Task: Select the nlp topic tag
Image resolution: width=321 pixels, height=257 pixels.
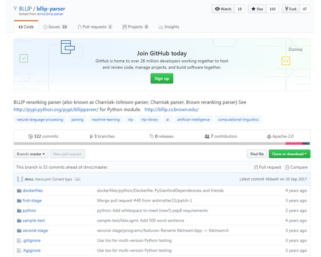Action: point(130,120)
